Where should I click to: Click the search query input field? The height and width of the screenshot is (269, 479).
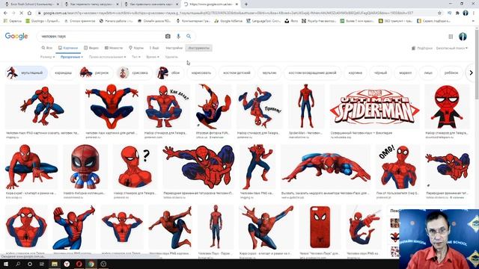coord(101,37)
